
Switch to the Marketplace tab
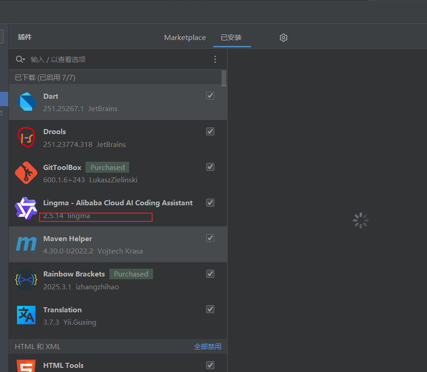click(185, 38)
